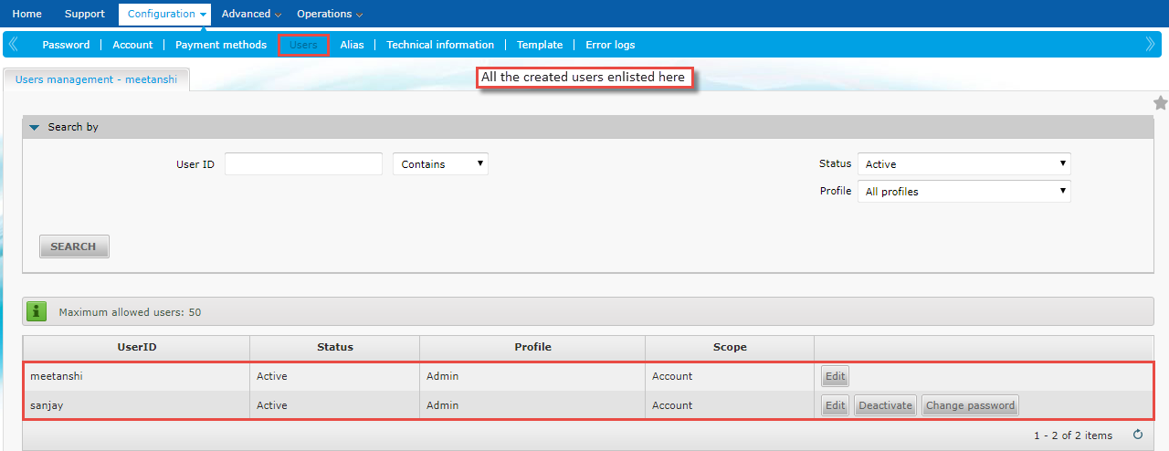Click Admin profile in sanjay row
The height and width of the screenshot is (451, 1169).
click(x=443, y=405)
